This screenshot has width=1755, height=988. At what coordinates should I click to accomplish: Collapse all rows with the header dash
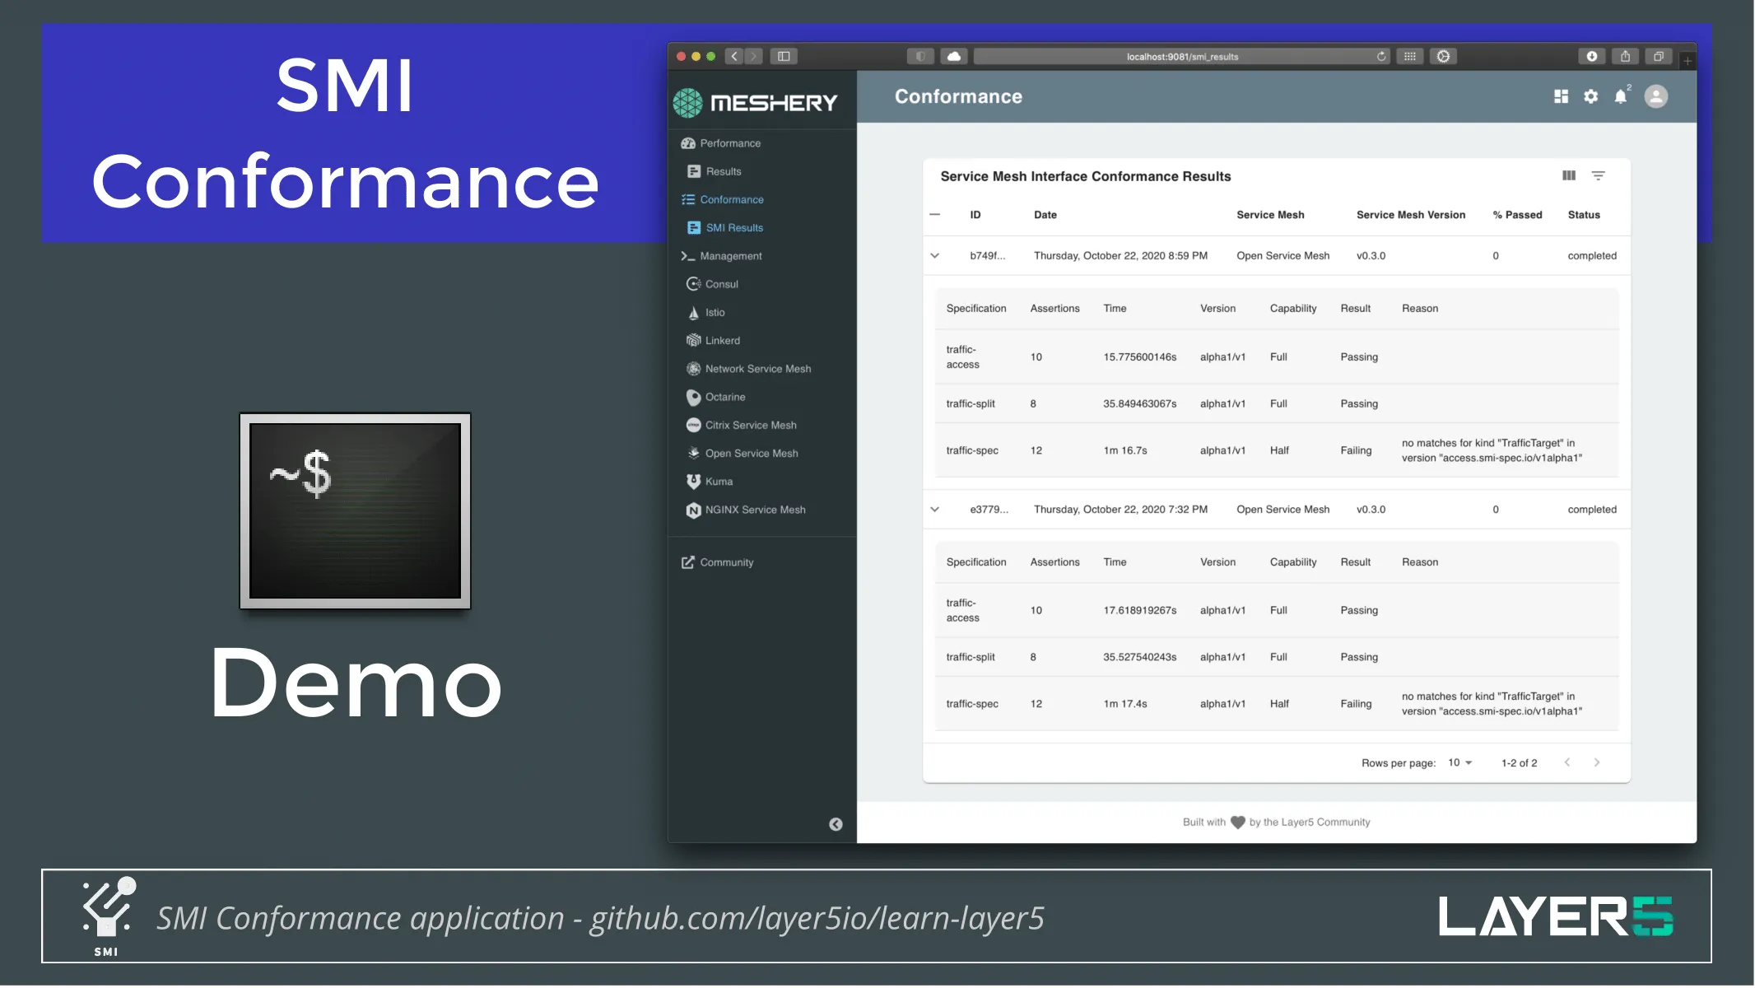tap(934, 215)
